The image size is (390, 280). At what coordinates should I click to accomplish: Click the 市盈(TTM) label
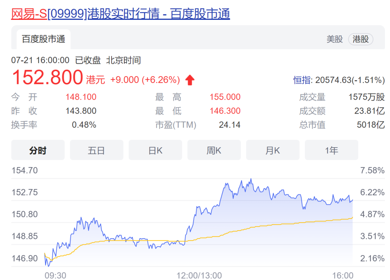pyautogui.click(x=175, y=125)
